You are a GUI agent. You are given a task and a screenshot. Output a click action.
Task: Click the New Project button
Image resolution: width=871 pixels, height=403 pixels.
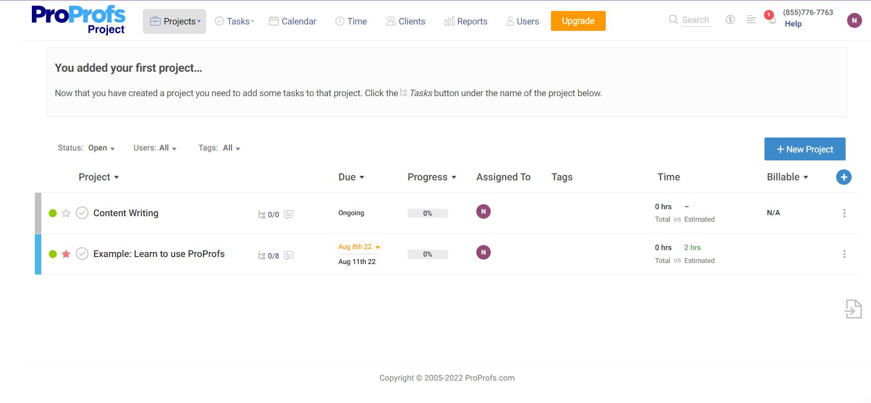805,149
